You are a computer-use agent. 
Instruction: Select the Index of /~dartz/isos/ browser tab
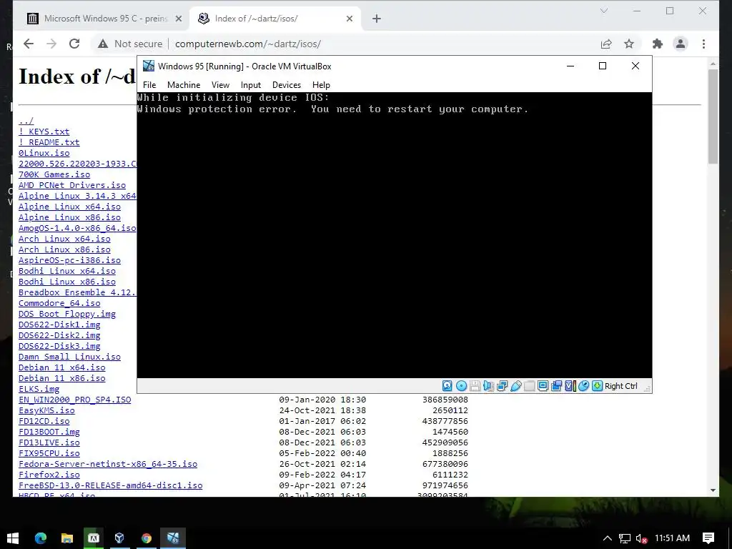point(275,19)
